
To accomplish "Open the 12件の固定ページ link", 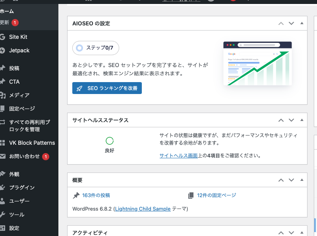I will [x=216, y=196].
